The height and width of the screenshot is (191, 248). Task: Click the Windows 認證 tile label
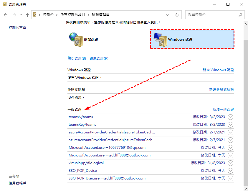[180, 40]
